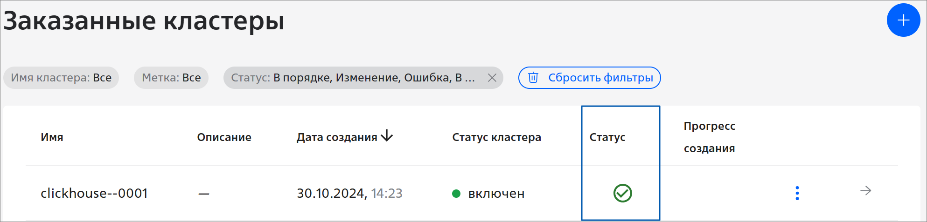Screen dimensions: 927x222
Task: Click Статус кластера column header
Action: click(496, 137)
